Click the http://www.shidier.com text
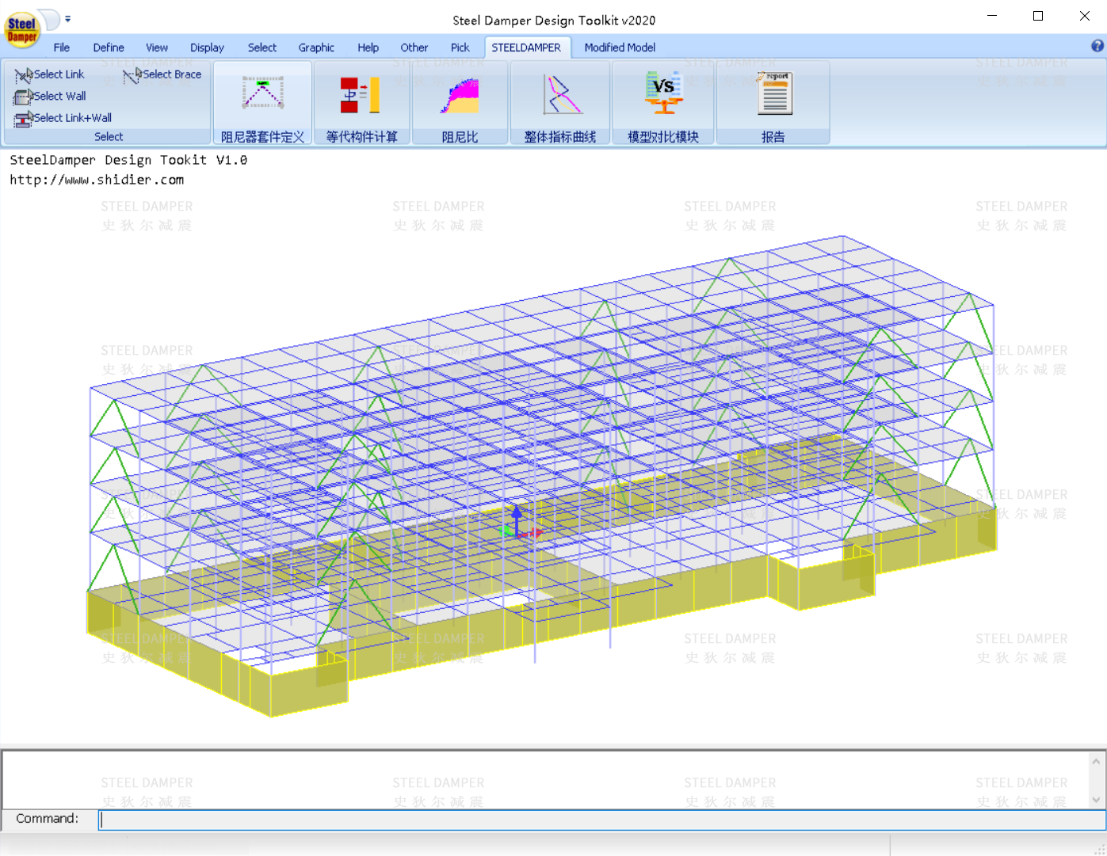The width and height of the screenshot is (1107, 856). 97,180
